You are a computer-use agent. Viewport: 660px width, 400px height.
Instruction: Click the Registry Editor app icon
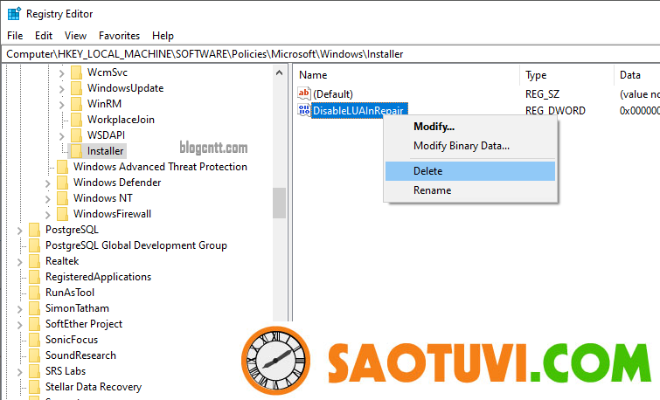pos(14,13)
